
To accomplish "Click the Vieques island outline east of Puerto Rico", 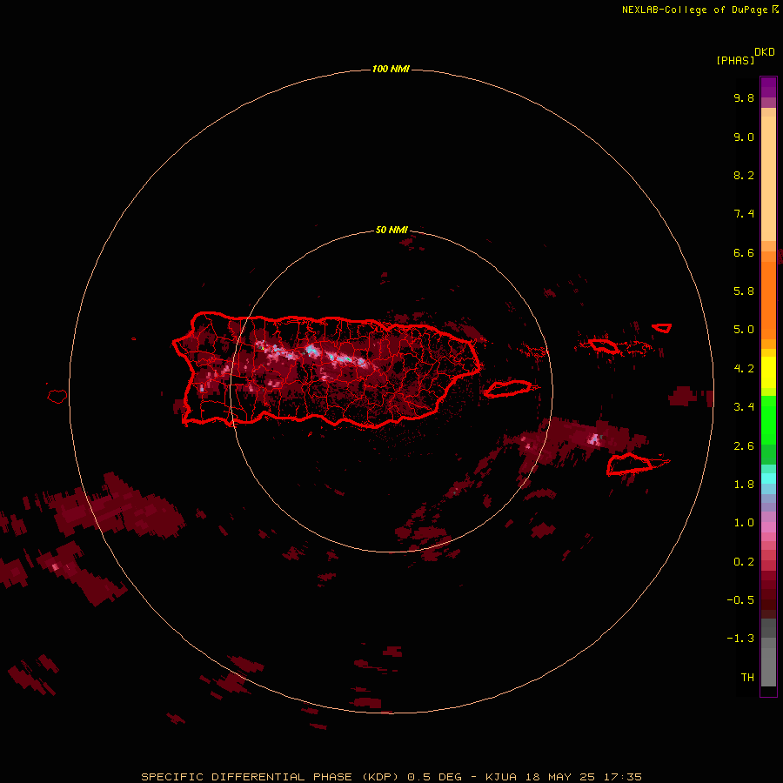I will 508,389.
